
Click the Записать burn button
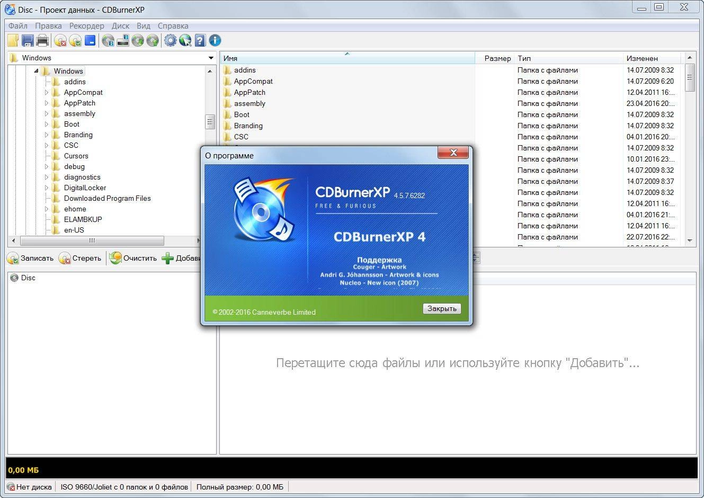[x=30, y=258]
